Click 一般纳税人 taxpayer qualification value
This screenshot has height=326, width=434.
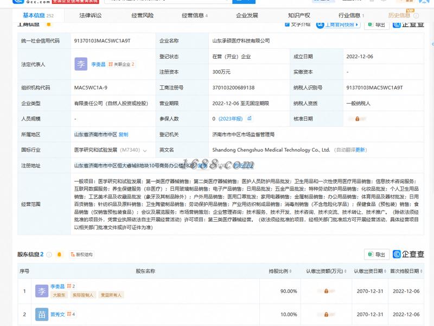(x=358, y=103)
